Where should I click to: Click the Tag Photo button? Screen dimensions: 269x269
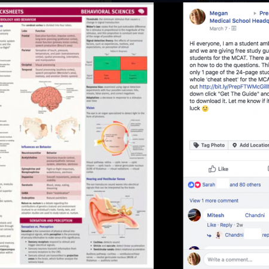[x=209, y=145]
